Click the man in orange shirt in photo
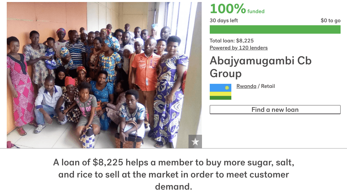 145,79
